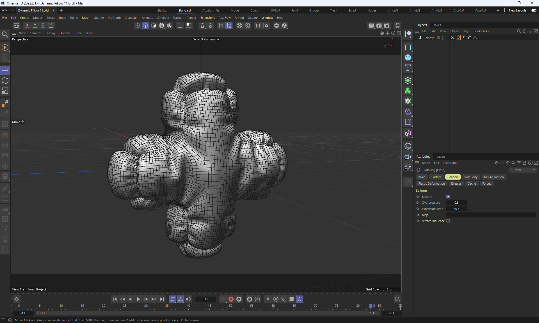
Task: Enable the Stretch Influence checkbox
Action: click(448, 221)
